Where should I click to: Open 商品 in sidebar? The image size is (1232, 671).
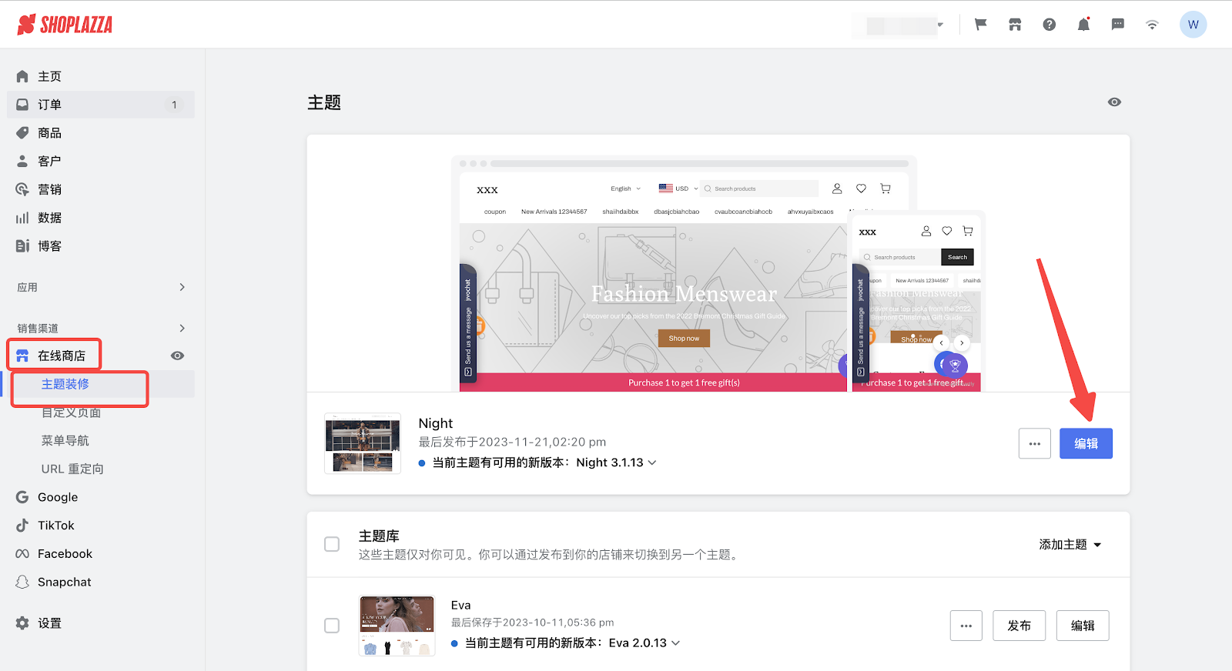click(x=100, y=133)
